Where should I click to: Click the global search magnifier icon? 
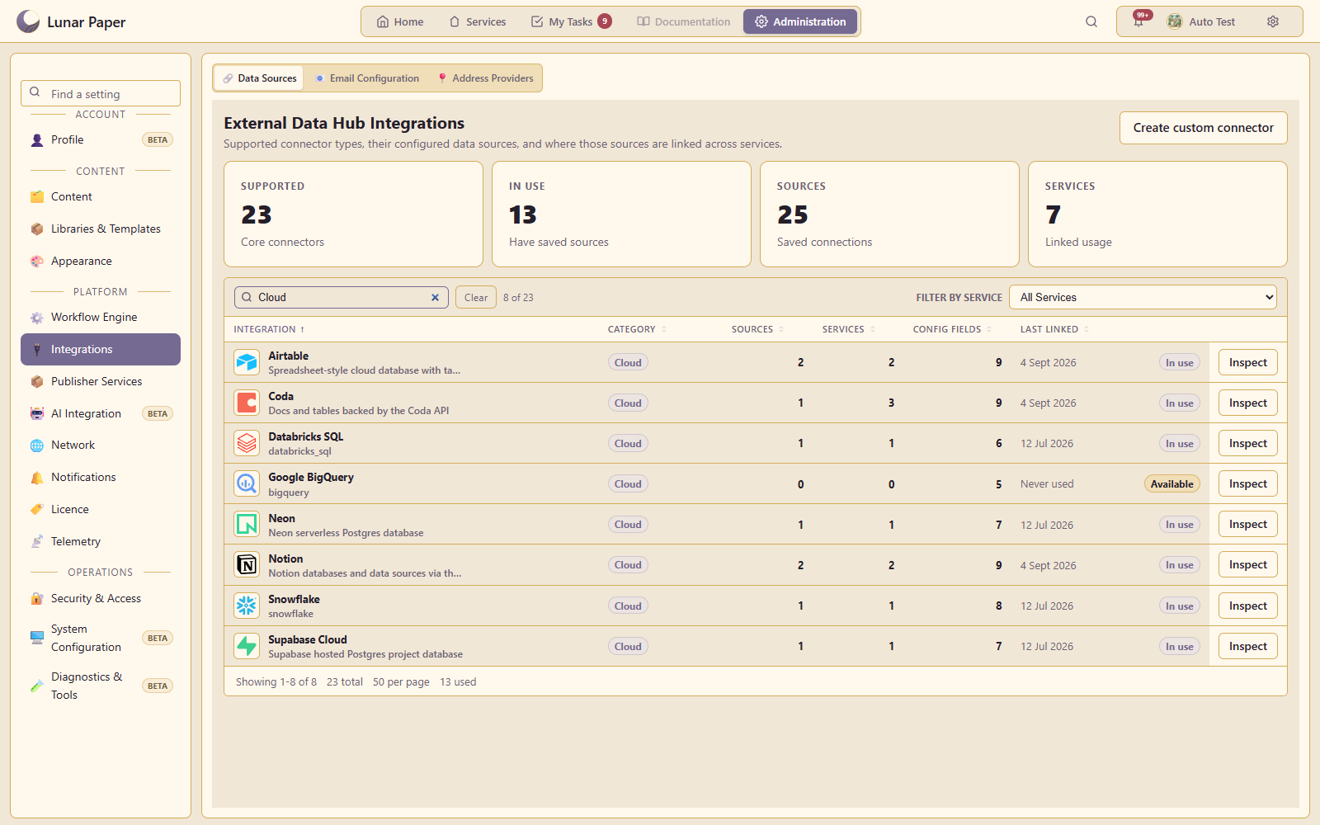tap(1091, 21)
